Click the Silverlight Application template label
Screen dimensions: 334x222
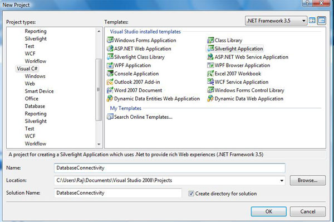tap(239, 49)
